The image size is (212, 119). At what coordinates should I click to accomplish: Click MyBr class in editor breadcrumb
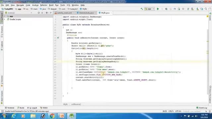pos(65,104)
